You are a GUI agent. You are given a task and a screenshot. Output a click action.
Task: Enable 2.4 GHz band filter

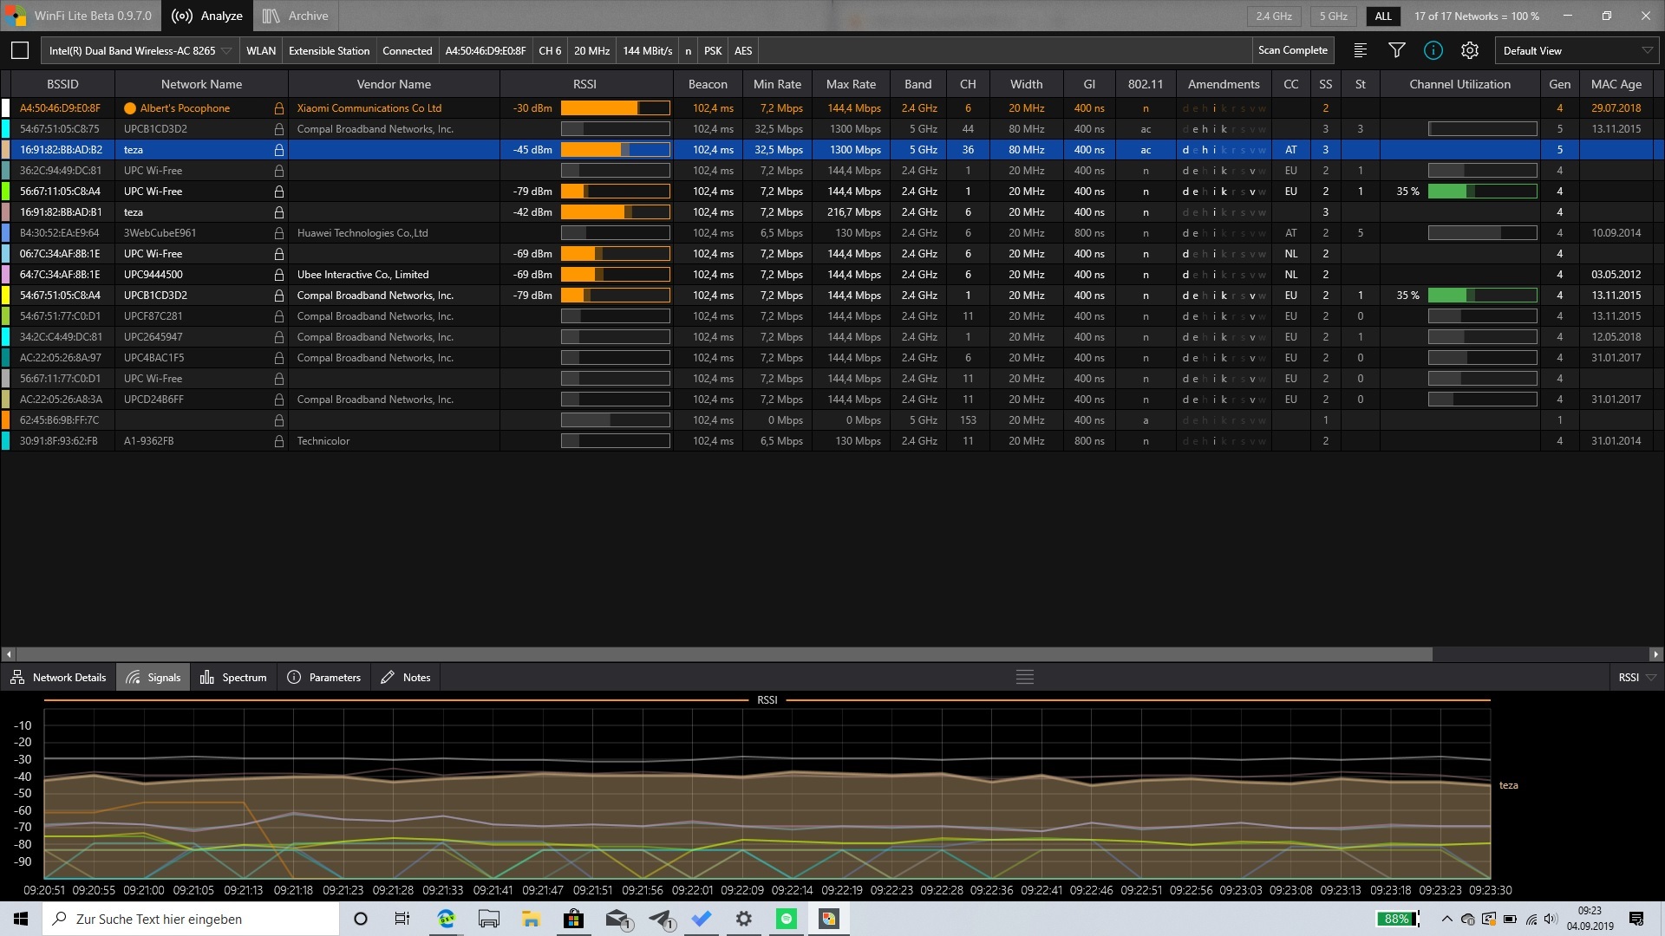click(1273, 16)
